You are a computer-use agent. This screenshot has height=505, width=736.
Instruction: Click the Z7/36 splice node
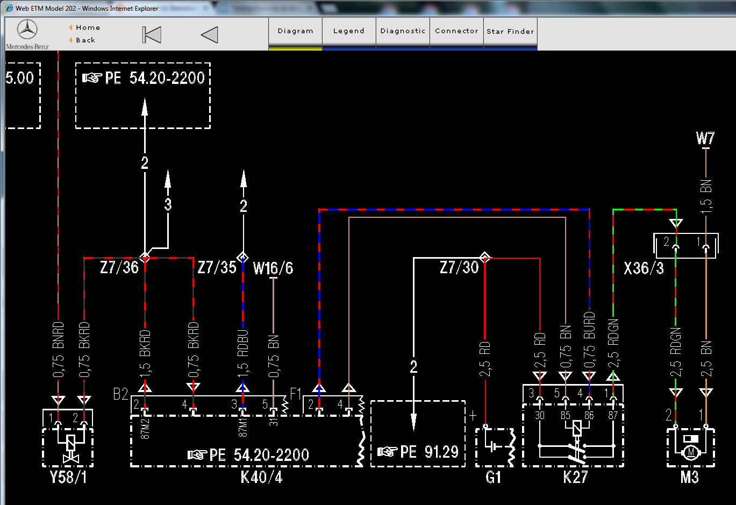(x=145, y=257)
